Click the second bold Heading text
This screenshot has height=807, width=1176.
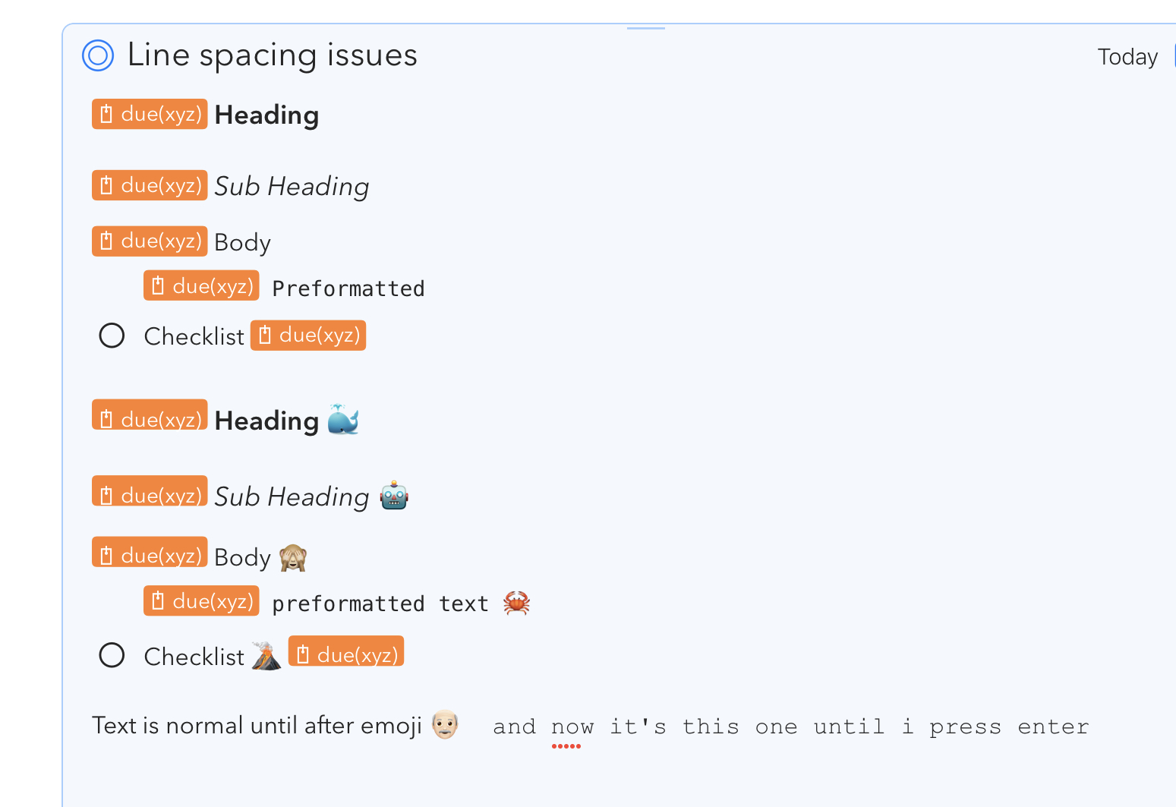[266, 421]
